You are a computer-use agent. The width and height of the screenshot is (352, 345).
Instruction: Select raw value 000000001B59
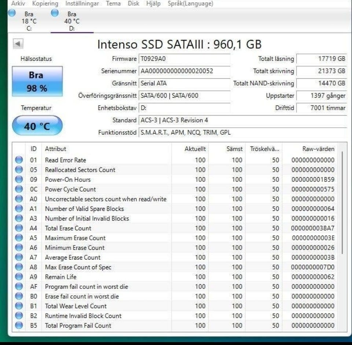(313, 179)
